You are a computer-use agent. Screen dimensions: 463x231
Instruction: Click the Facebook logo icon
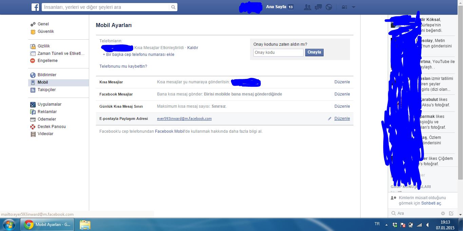(x=35, y=7)
